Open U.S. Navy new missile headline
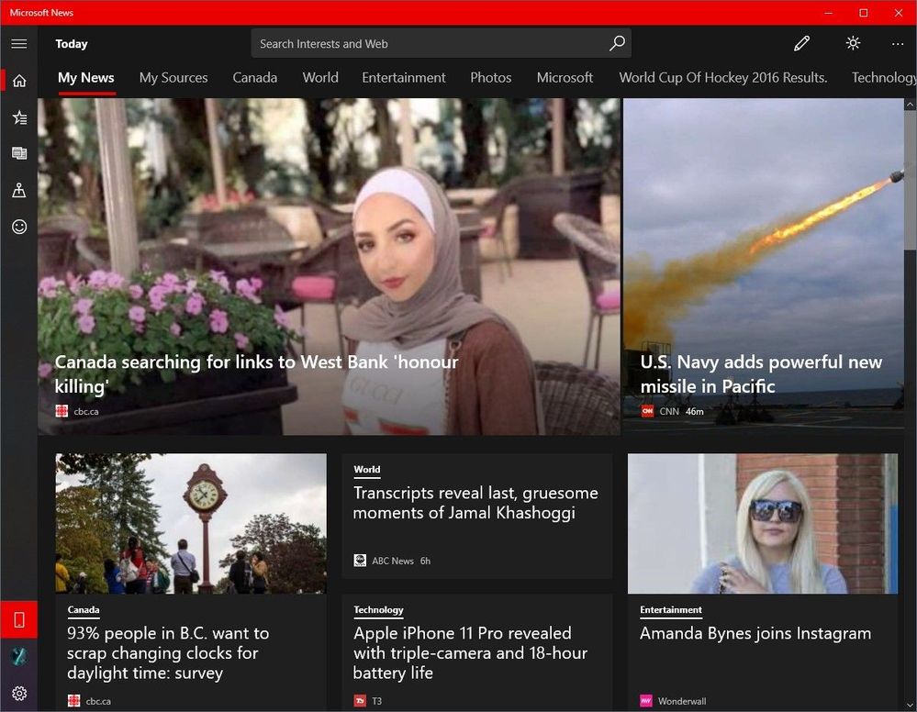Image resolution: width=917 pixels, height=712 pixels. tap(761, 374)
